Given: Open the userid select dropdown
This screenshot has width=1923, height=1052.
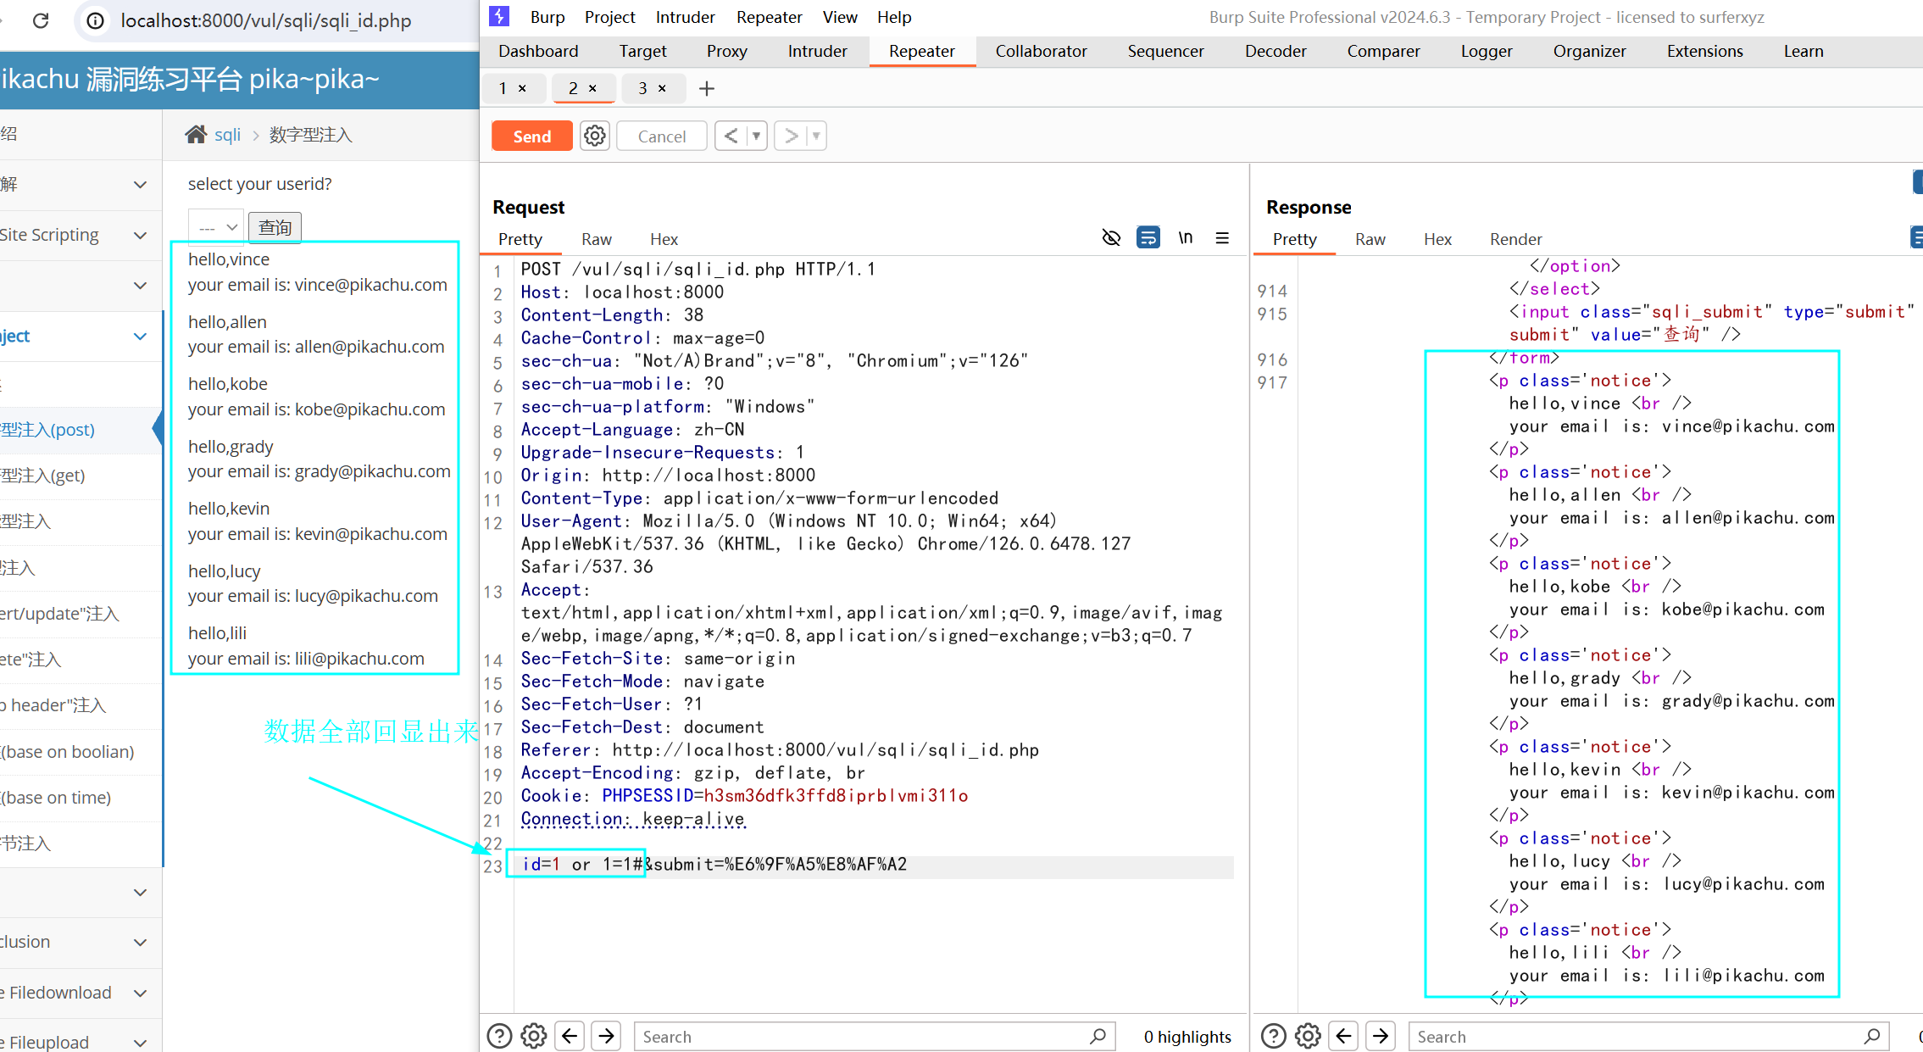Looking at the screenshot, I should tap(216, 227).
